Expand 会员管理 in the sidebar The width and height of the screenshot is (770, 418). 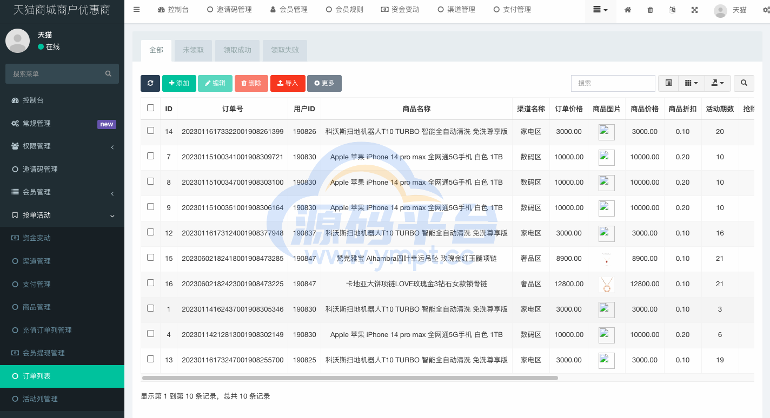[62, 192]
